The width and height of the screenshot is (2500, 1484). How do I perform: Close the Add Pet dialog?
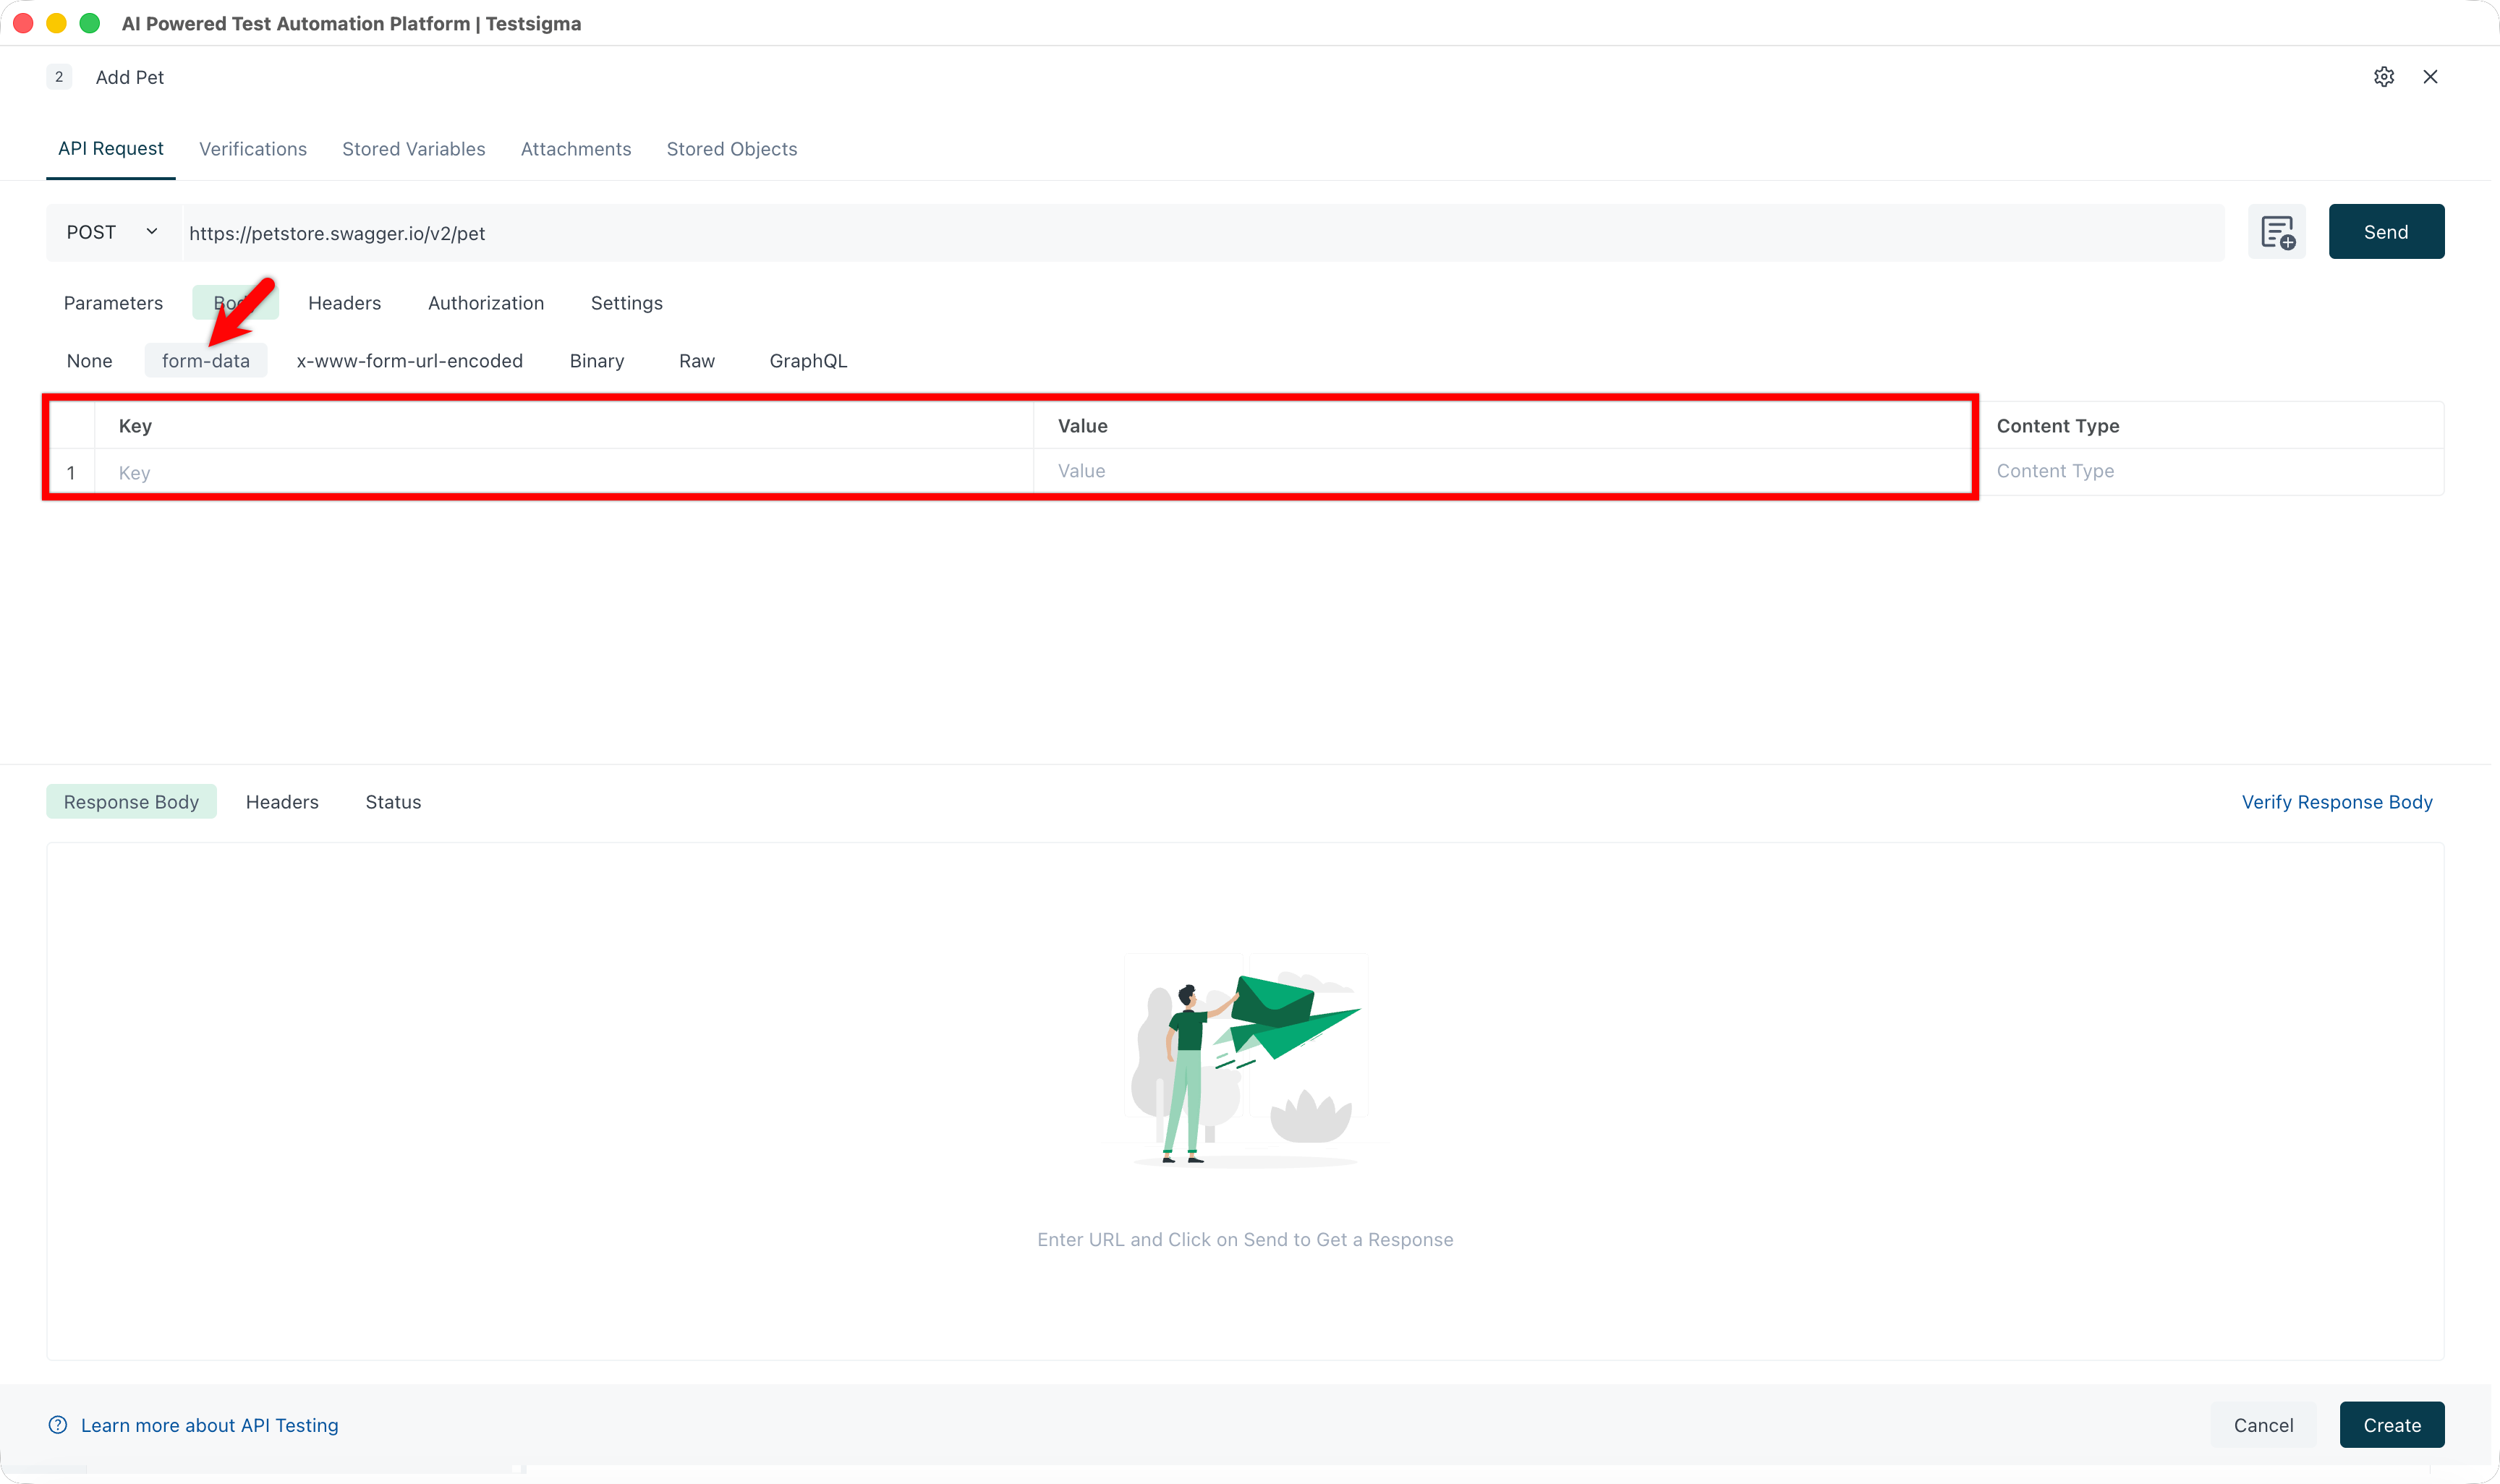[x=2430, y=77]
